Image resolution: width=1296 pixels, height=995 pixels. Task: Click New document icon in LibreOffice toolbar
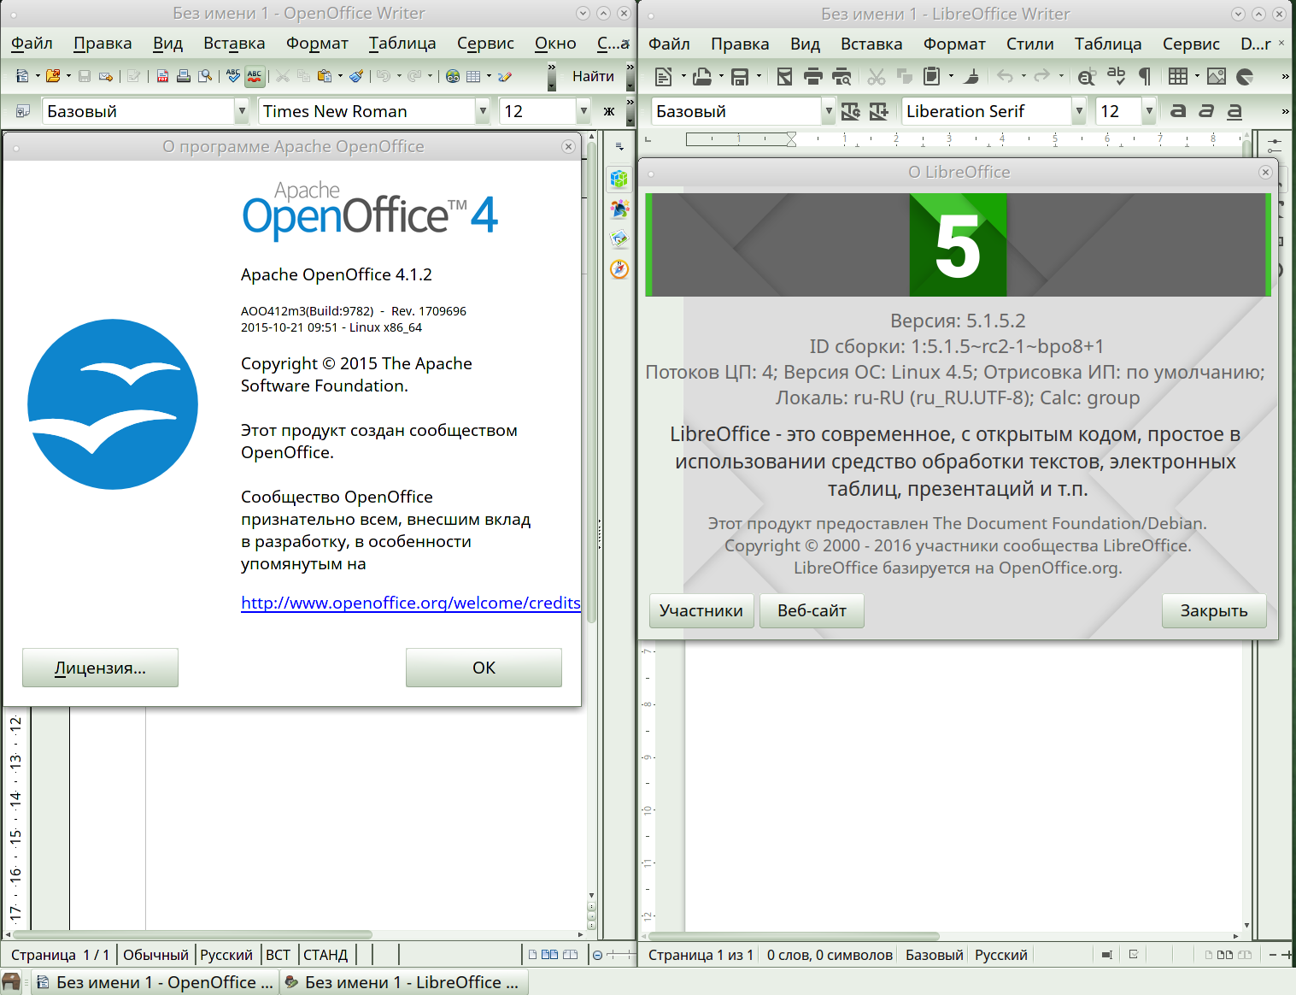[x=663, y=77]
